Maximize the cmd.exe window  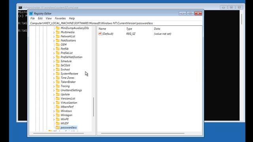point(231,7)
